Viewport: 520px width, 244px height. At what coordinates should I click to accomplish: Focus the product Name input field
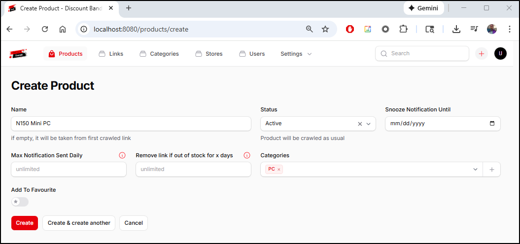click(131, 124)
